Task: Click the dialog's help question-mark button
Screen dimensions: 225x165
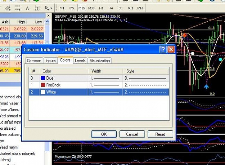Action: (x=163, y=50)
